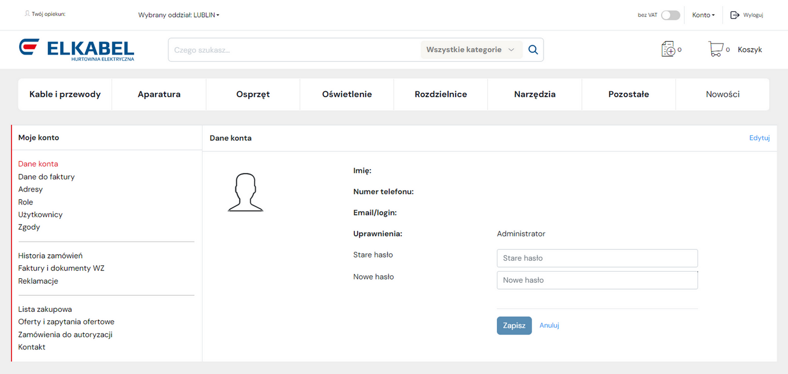Viewport: 788px width, 374px height.
Task: Click the shopping list document icon
Action: [x=668, y=49]
